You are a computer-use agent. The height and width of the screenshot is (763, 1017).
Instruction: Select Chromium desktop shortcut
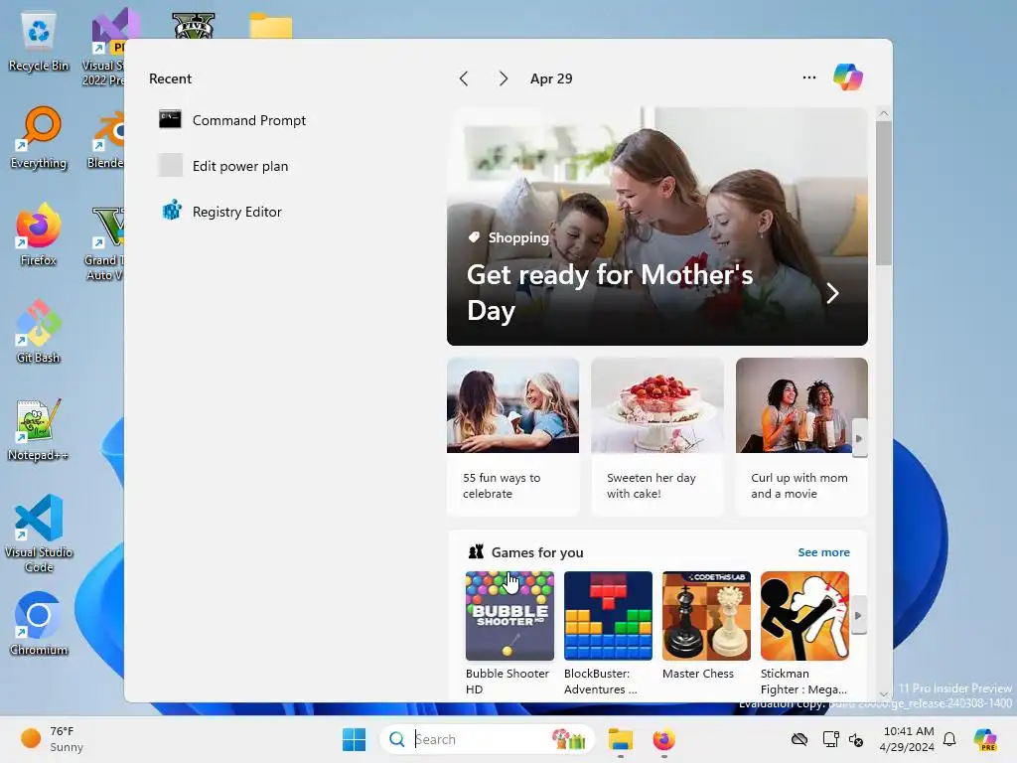39,624
